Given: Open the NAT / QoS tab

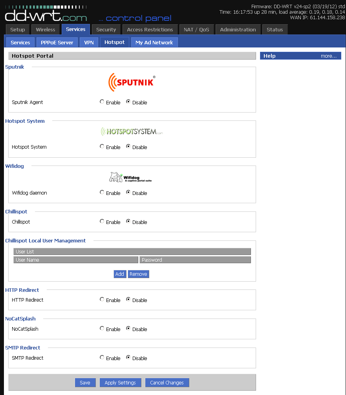Looking at the screenshot, I should tap(196, 30).
